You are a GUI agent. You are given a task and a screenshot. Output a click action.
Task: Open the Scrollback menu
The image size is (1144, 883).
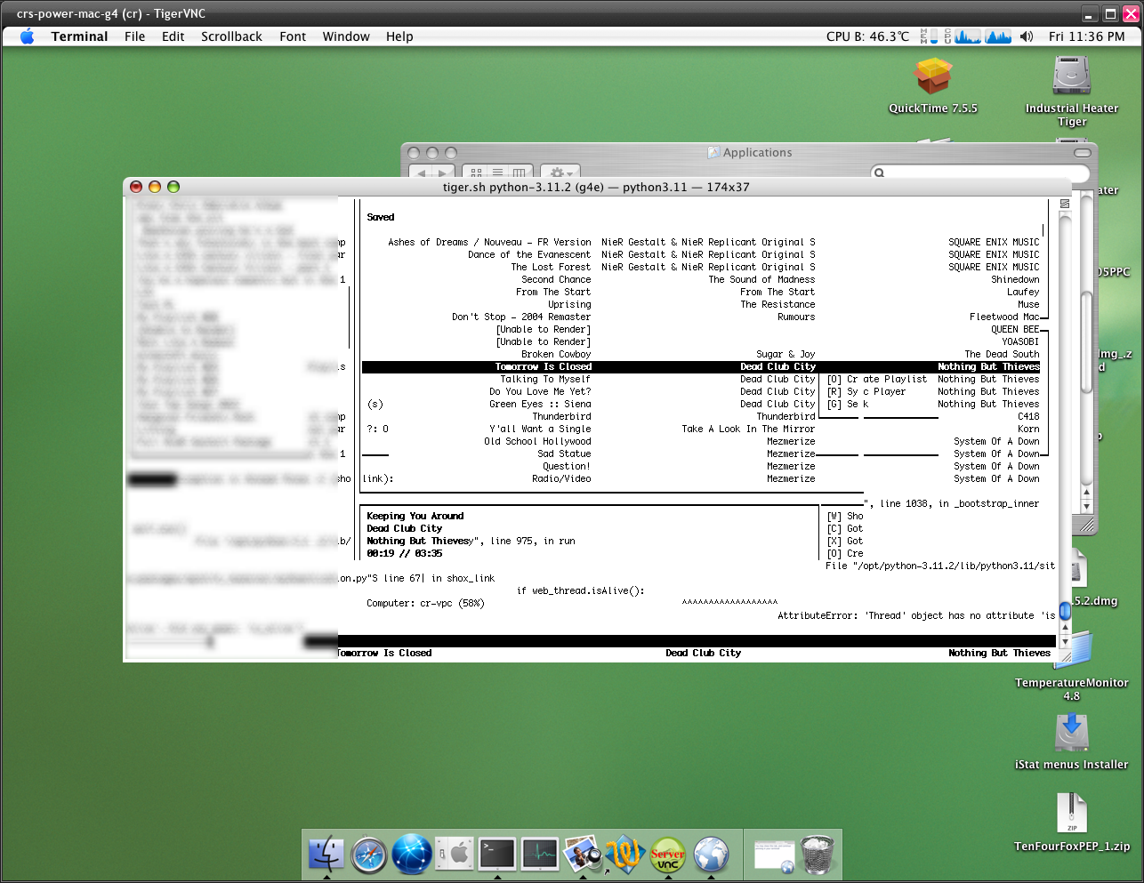click(231, 36)
